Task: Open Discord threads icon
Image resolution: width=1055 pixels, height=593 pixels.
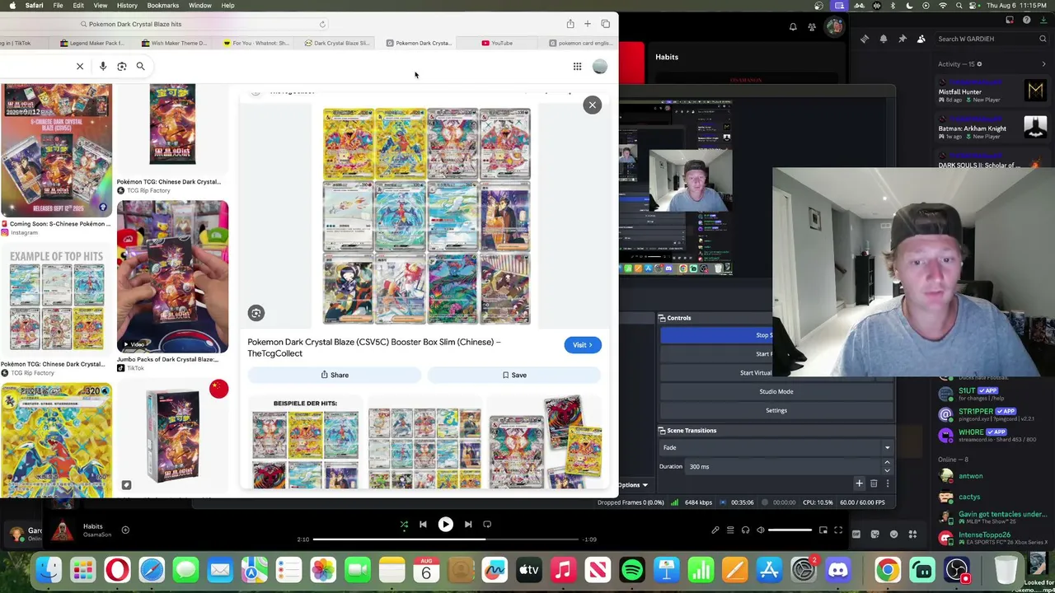Action: pyautogui.click(x=864, y=39)
